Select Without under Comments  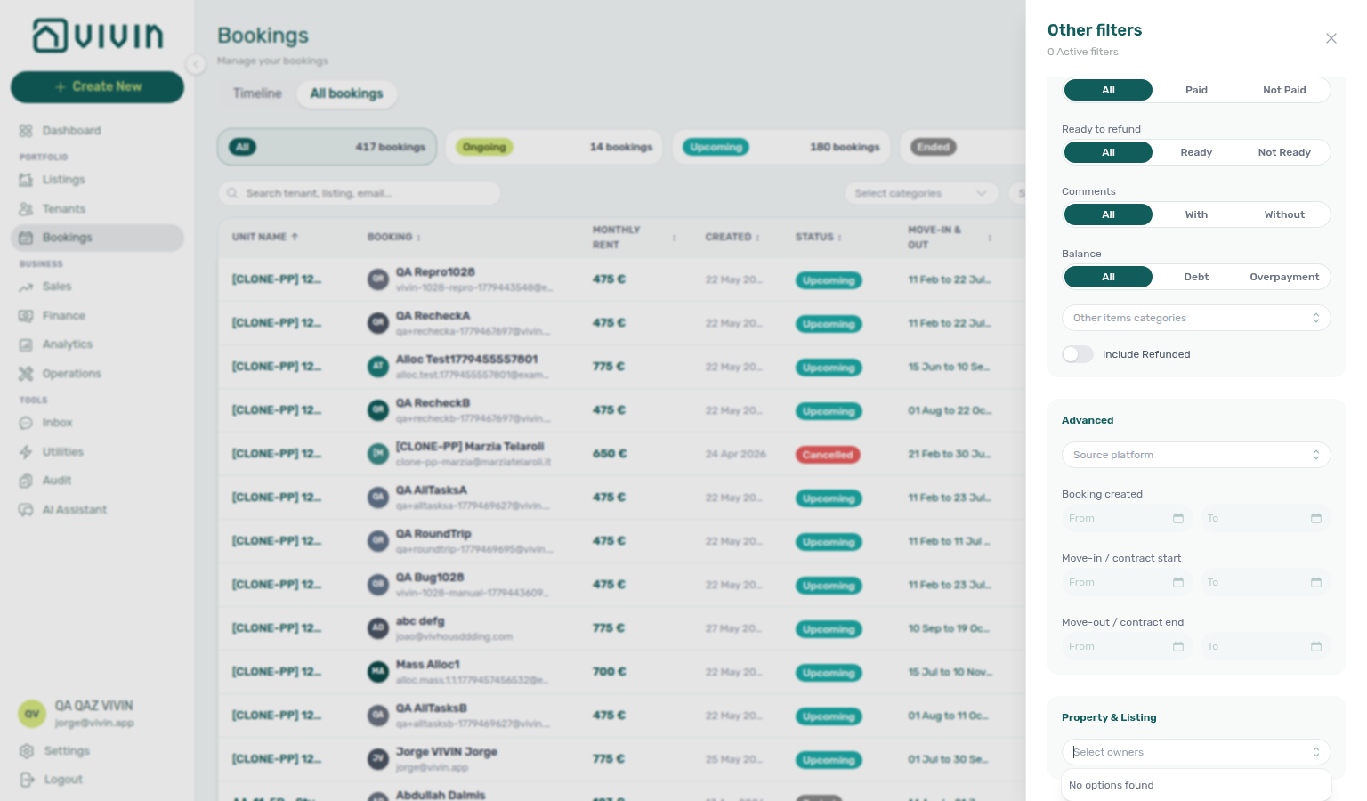1284,214
